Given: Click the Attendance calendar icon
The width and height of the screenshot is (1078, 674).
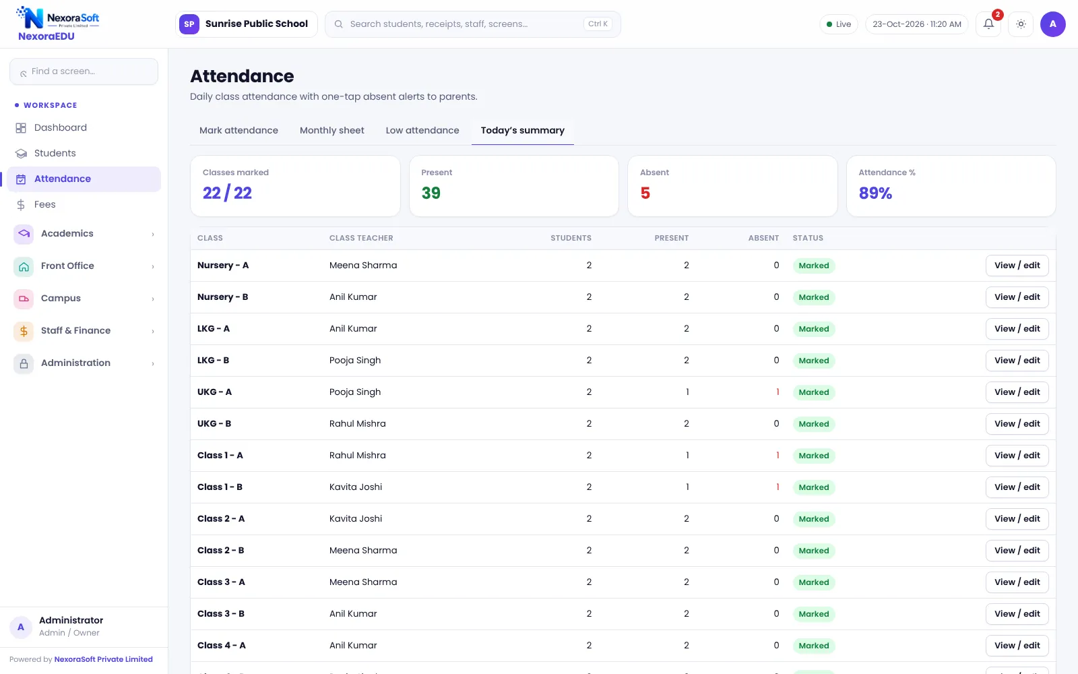Looking at the screenshot, I should [x=21, y=179].
